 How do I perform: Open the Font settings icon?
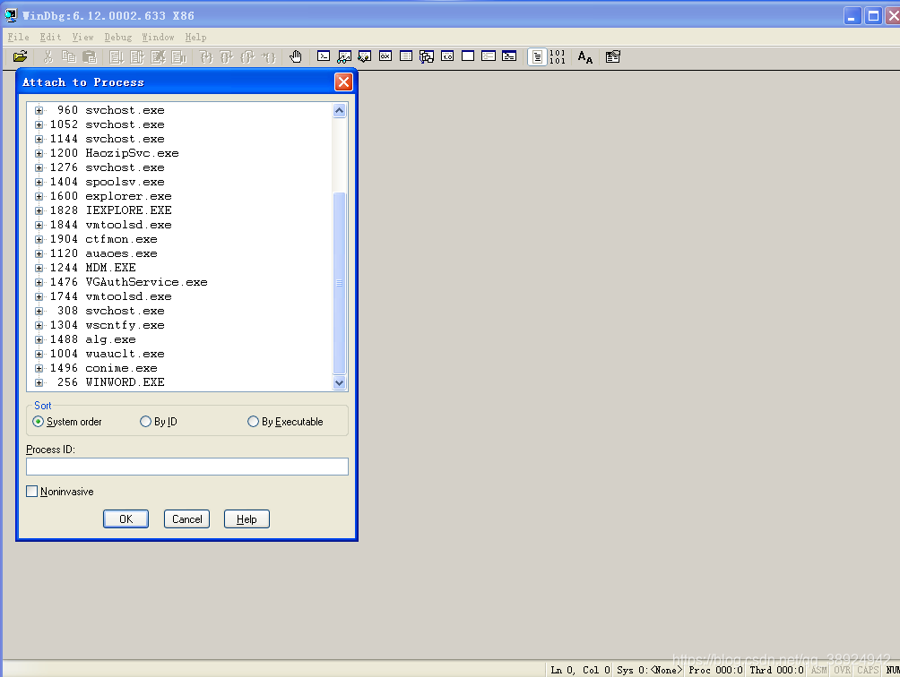pyautogui.click(x=584, y=56)
